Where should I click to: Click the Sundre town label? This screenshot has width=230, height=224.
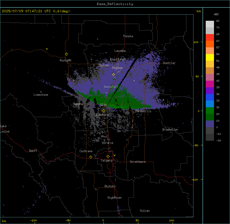click(78, 104)
